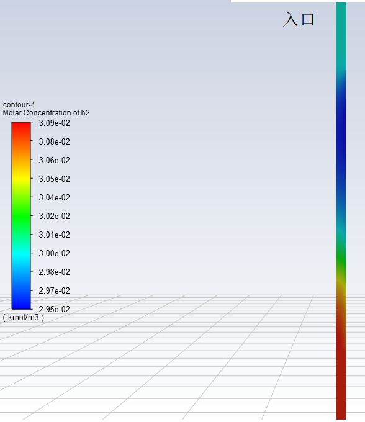
Task: Click the 3.01e-02 legend value
Action: (55, 235)
